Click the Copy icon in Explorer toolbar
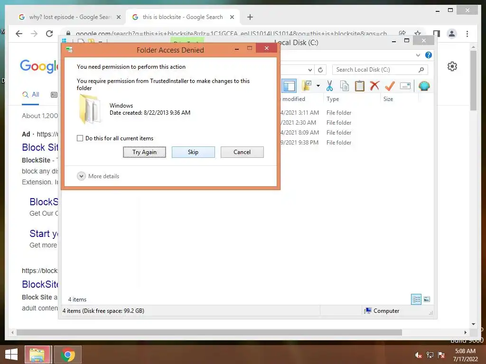Screen dimensions: 486x364 point(345,86)
